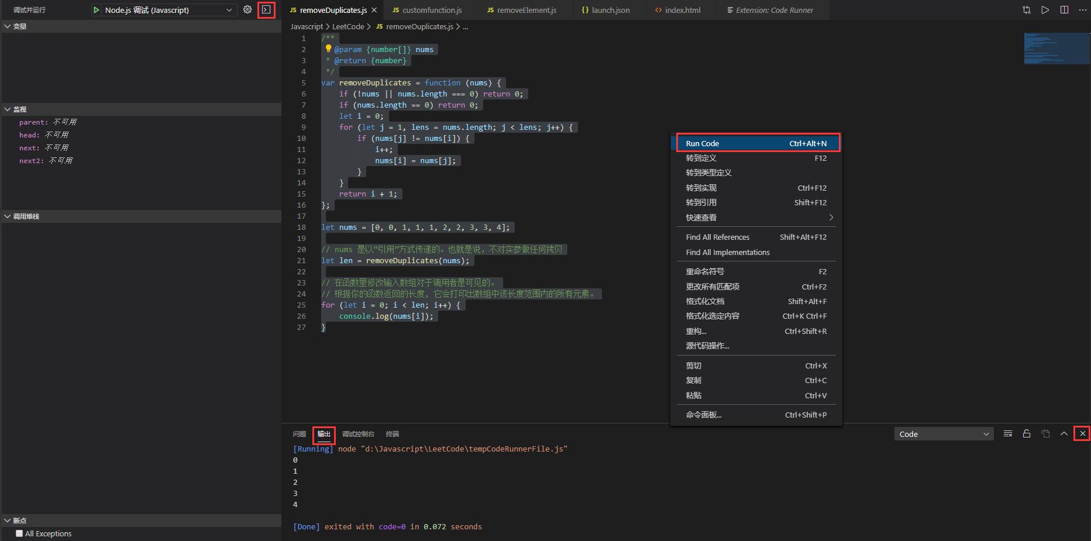Collapse the 断点 section
The height and width of the screenshot is (541, 1091).
pyautogui.click(x=7, y=521)
